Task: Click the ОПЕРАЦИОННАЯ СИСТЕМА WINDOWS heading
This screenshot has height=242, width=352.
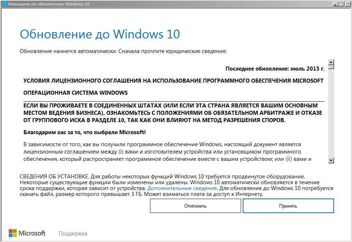Action: [75, 93]
